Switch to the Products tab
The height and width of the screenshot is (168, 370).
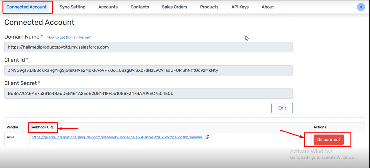point(209,7)
